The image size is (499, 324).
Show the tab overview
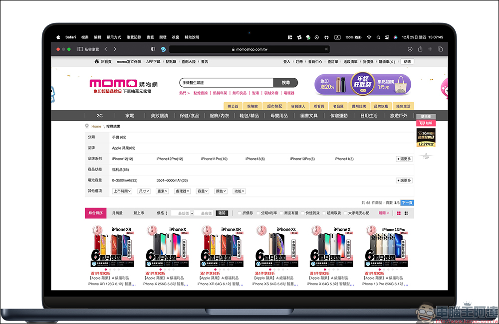coord(440,49)
